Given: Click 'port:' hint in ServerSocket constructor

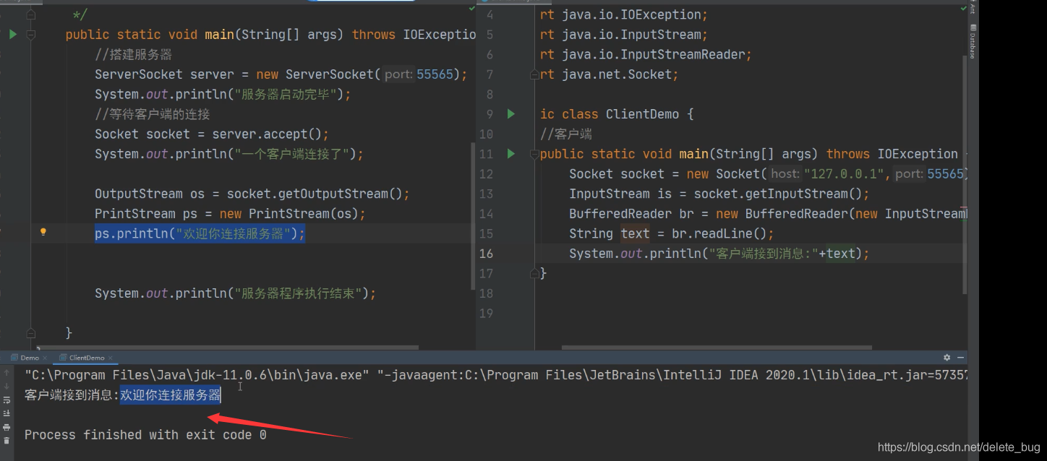Looking at the screenshot, I should [398, 74].
